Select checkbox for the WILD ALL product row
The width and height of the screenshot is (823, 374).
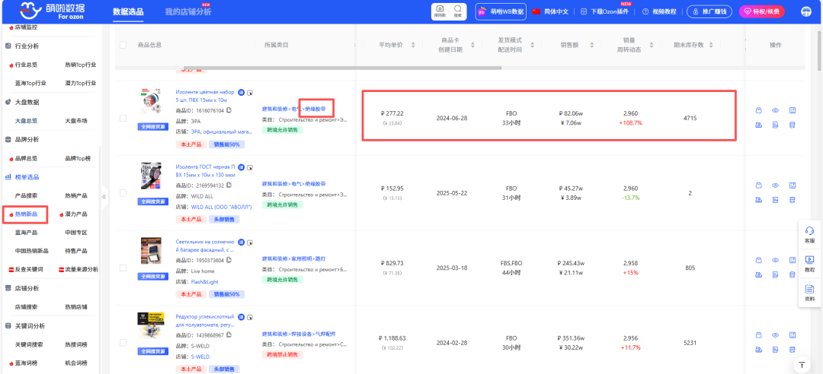123,193
